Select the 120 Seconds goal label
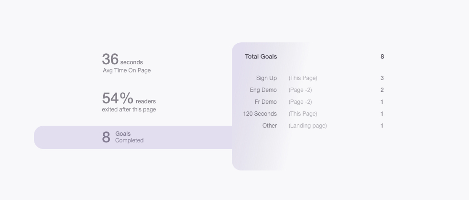 (x=260, y=114)
